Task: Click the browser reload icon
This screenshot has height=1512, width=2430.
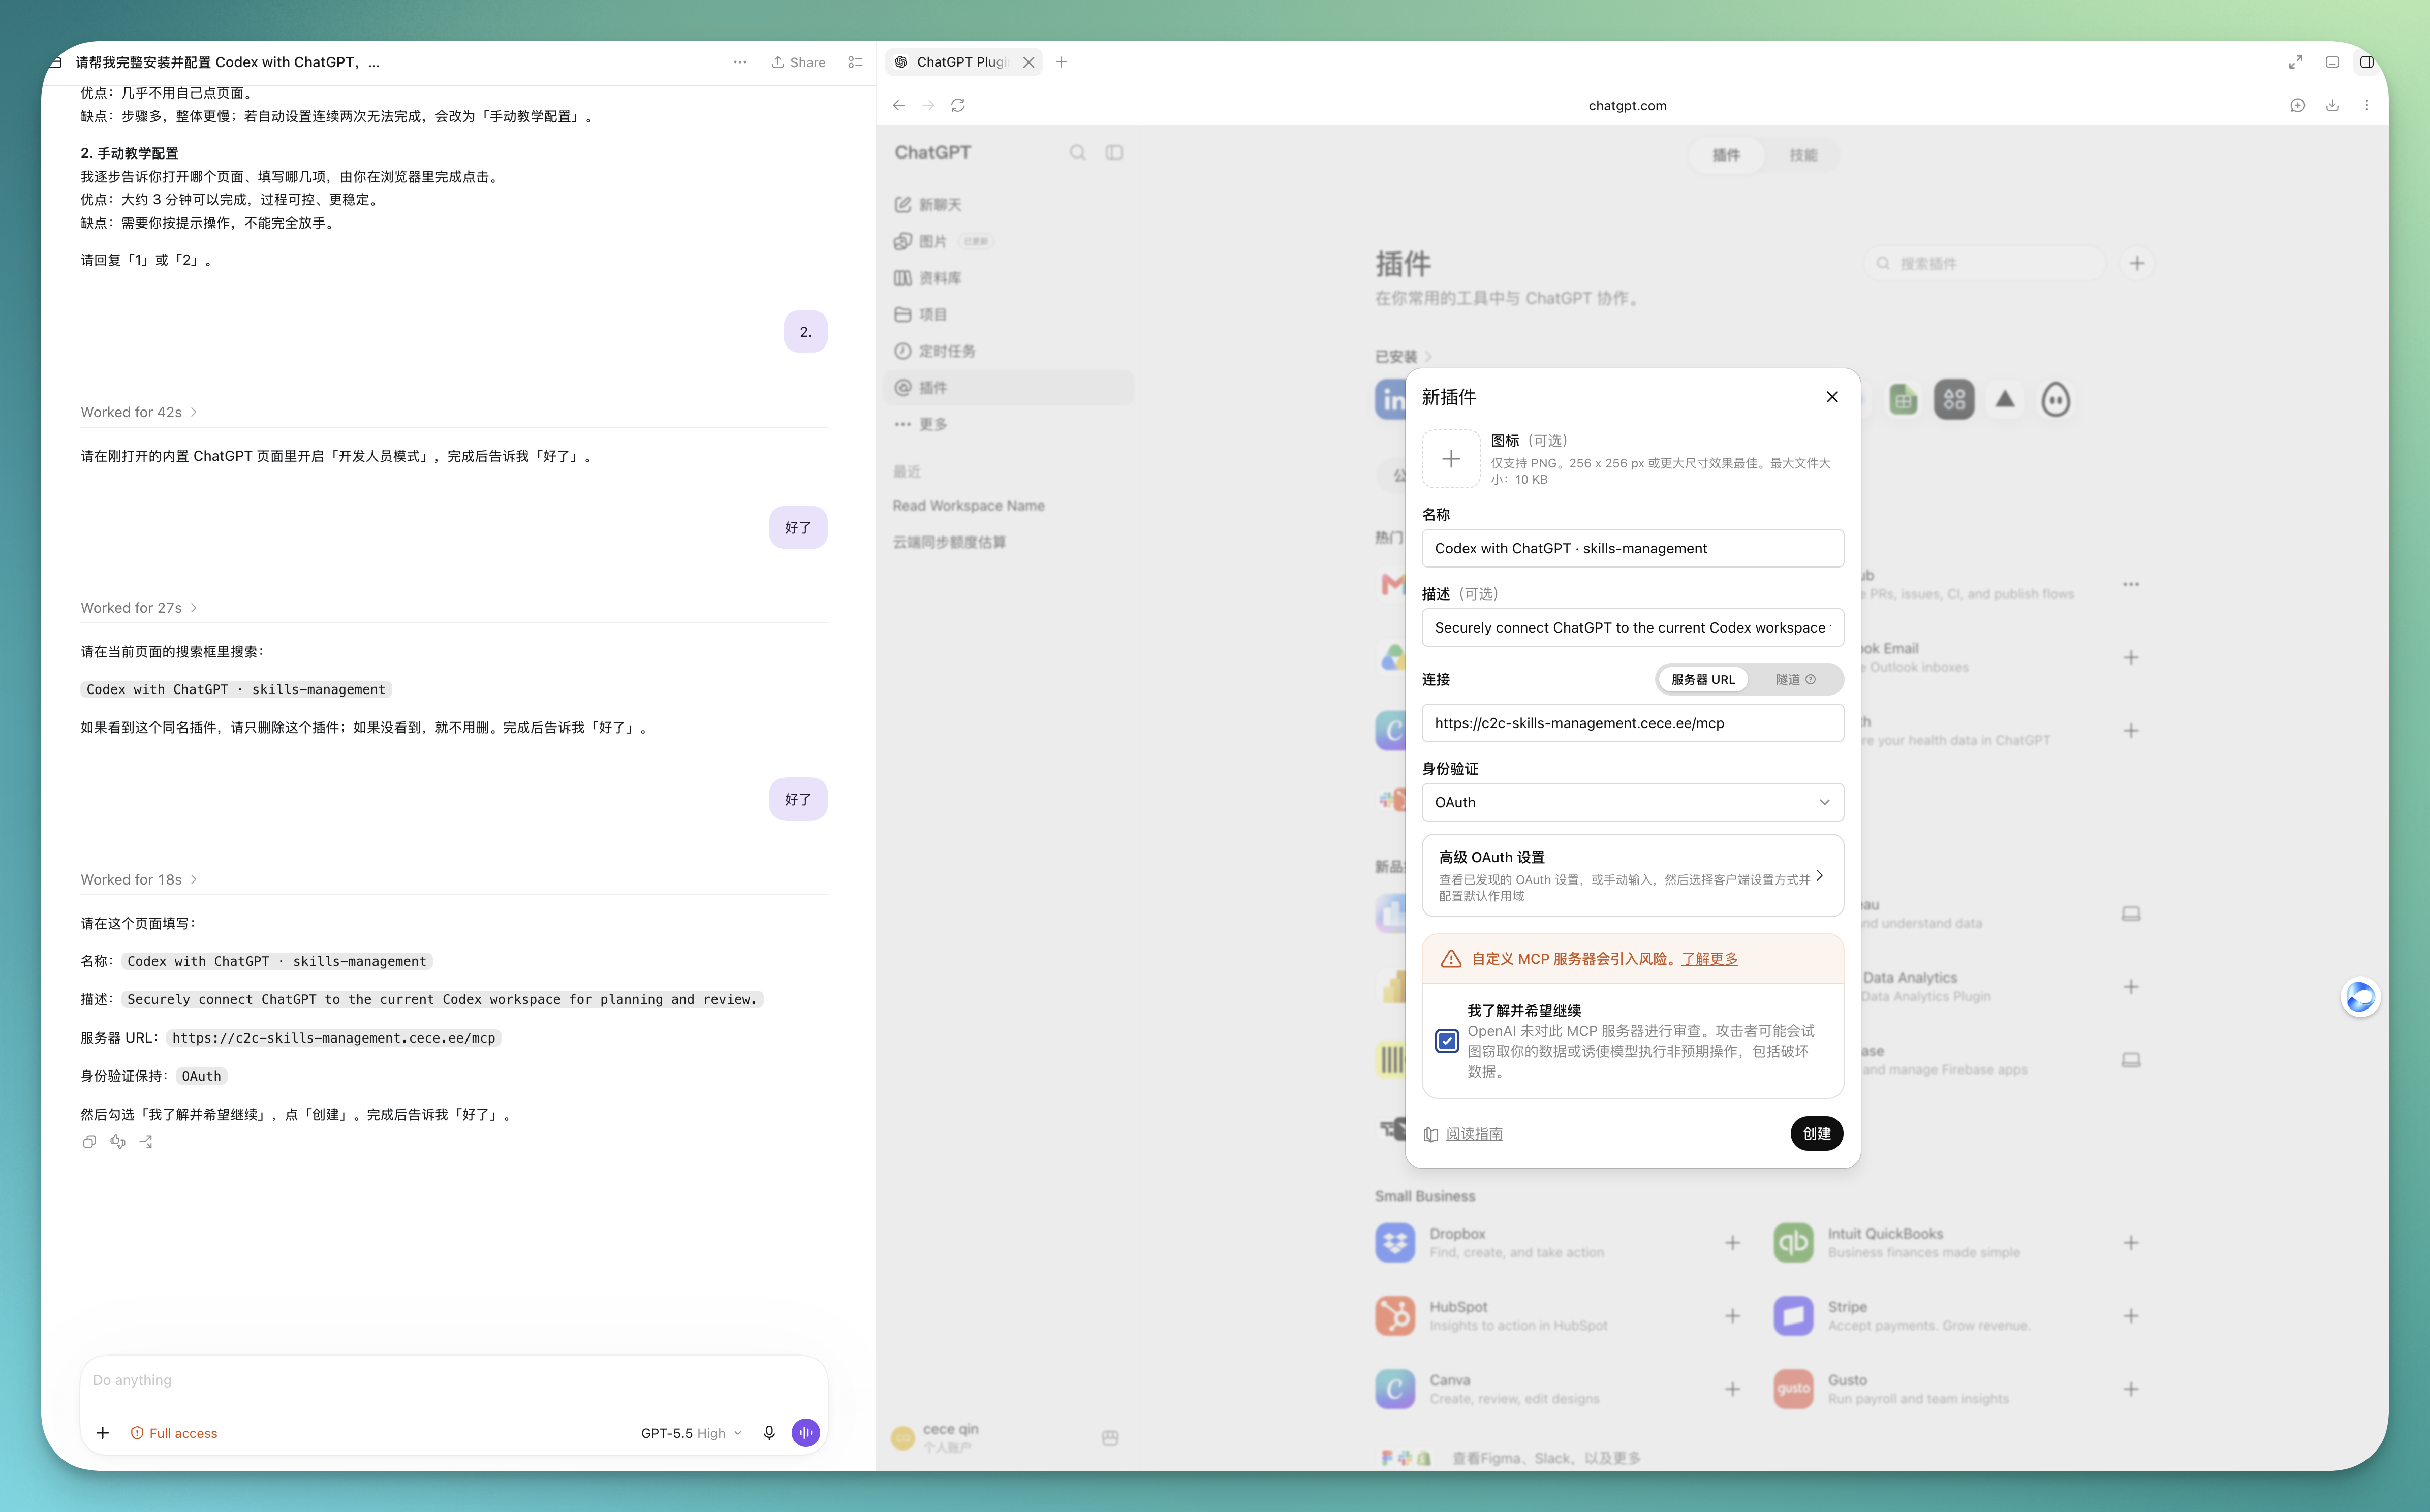Action: 958,105
